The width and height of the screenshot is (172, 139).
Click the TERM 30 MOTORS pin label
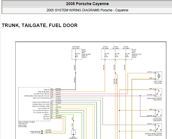tap(44, 92)
